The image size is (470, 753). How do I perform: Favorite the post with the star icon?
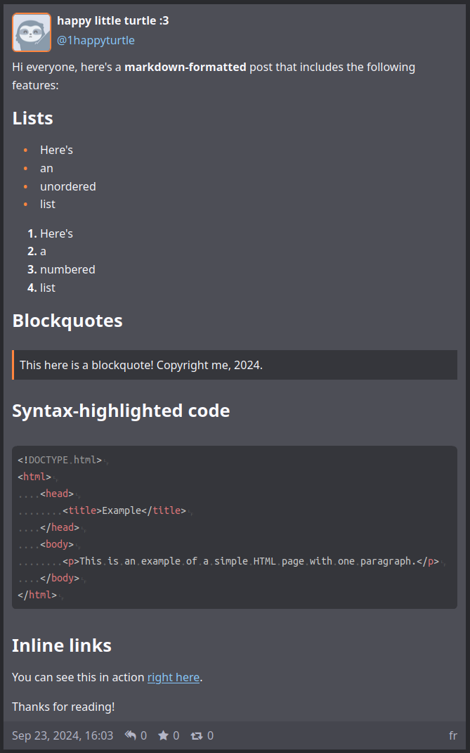[x=163, y=735]
